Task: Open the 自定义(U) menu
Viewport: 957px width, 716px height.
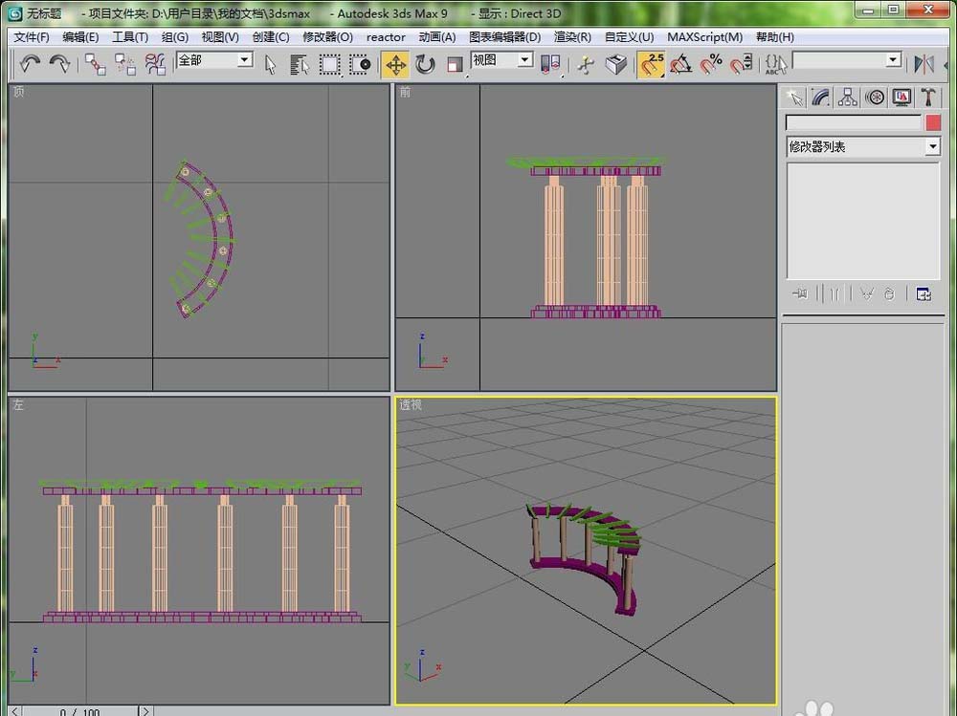Action: 630,37
